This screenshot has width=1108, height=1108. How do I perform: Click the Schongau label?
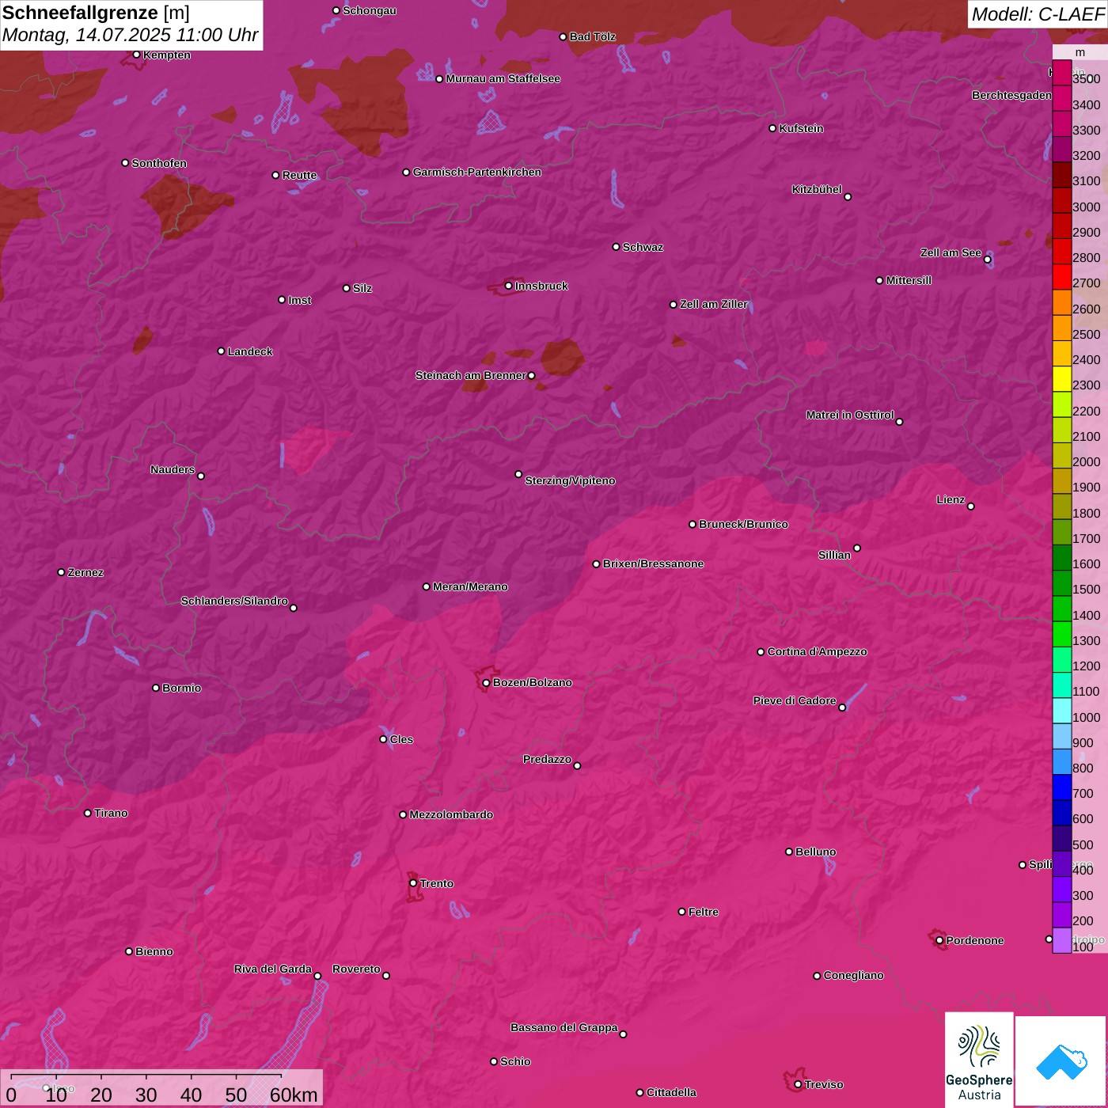pyautogui.click(x=370, y=10)
